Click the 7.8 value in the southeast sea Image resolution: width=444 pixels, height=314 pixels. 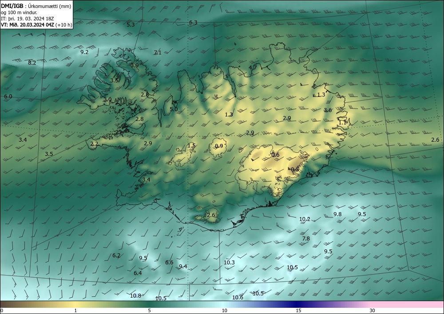pyautogui.click(x=306, y=239)
